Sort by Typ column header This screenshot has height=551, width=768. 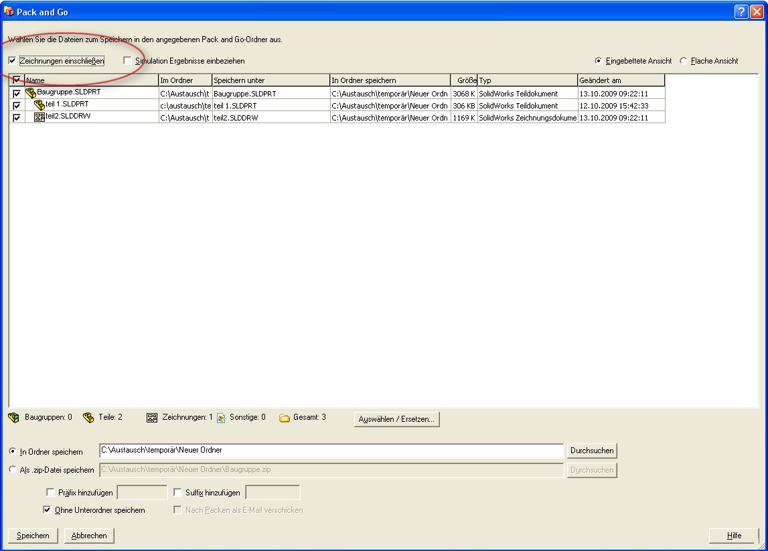[x=528, y=80]
